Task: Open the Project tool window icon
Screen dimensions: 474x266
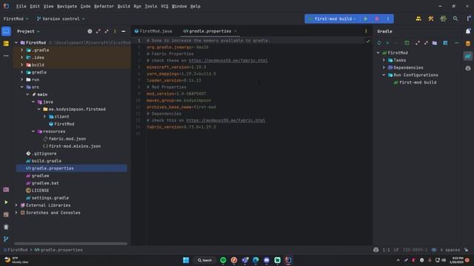Action: (6, 31)
